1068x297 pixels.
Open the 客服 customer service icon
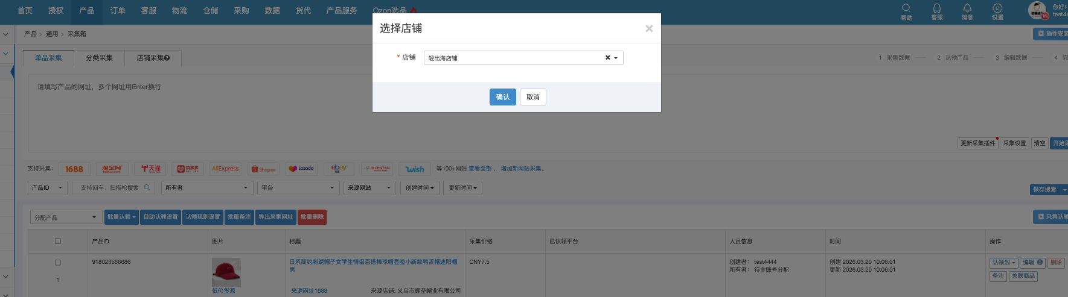[936, 8]
